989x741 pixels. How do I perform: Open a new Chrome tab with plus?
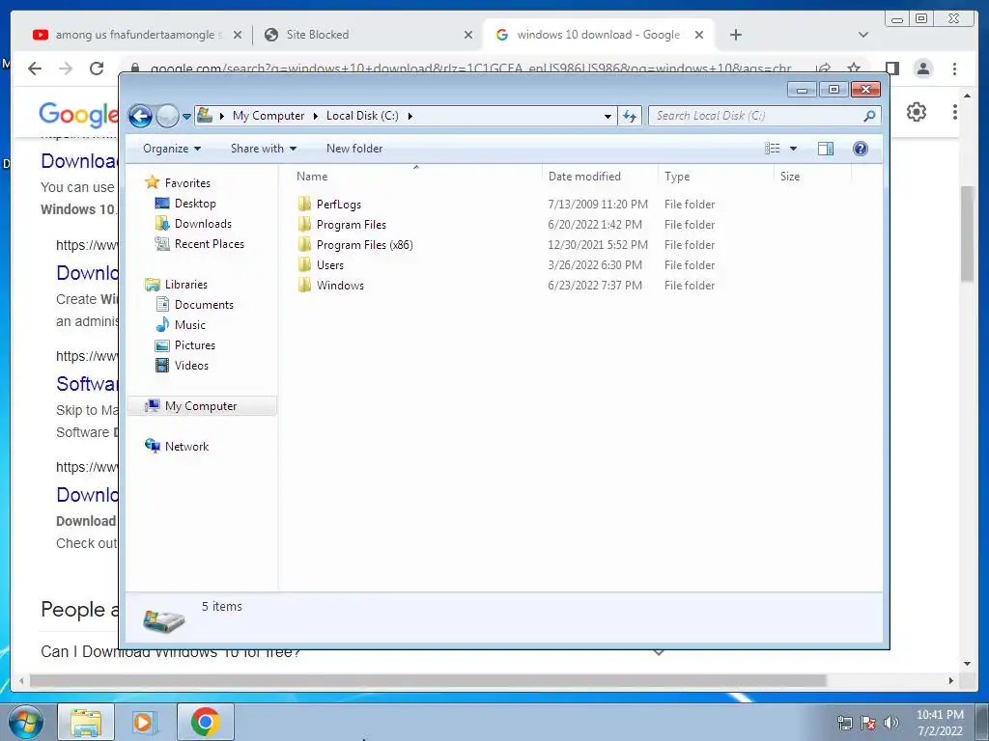pyautogui.click(x=735, y=35)
